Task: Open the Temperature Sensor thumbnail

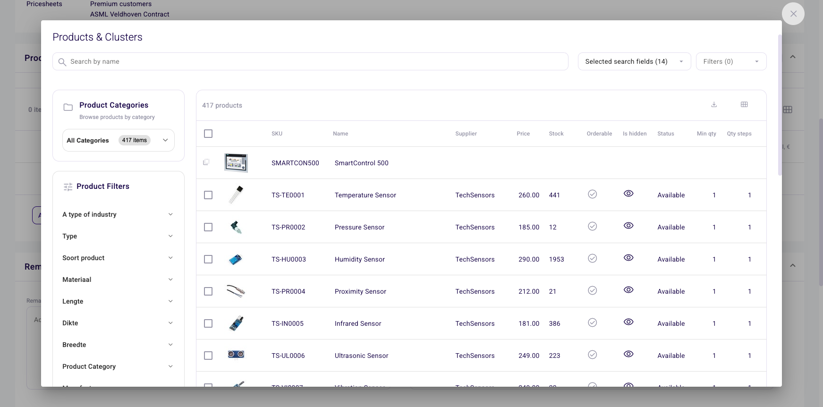Action: click(236, 195)
